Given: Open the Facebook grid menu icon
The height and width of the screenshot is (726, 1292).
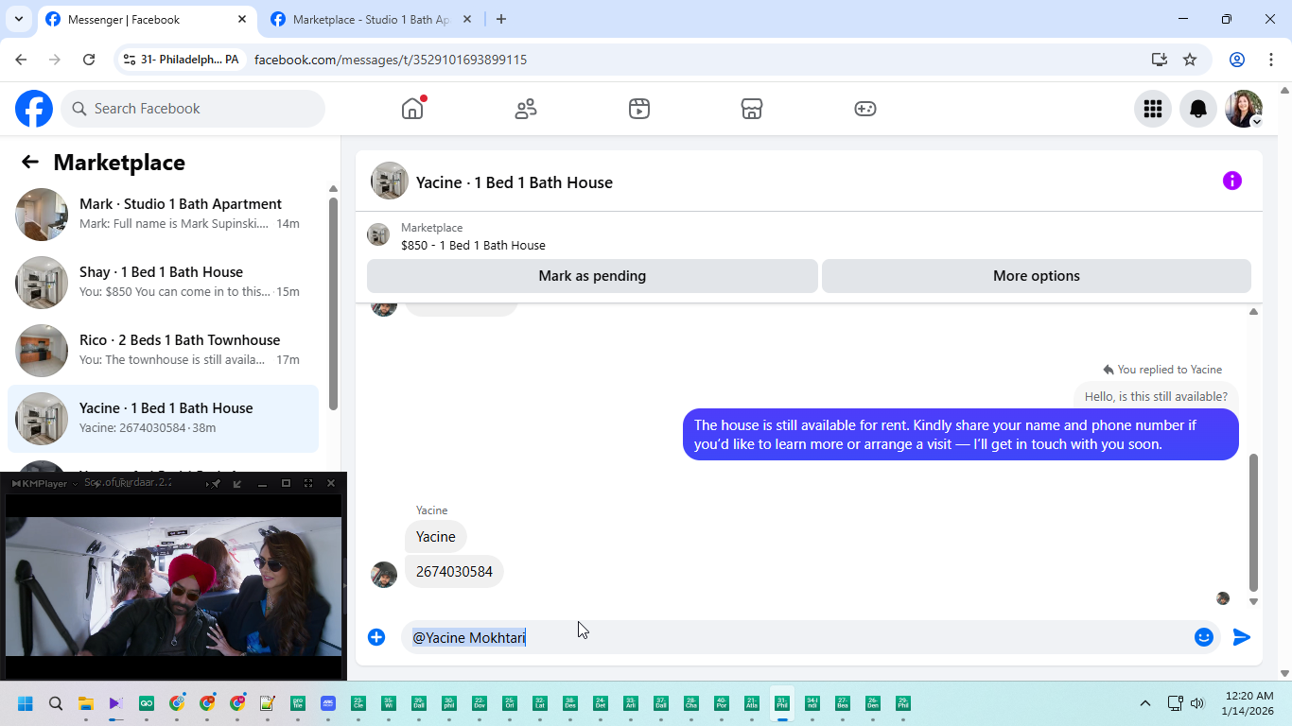Looking at the screenshot, I should point(1153,109).
